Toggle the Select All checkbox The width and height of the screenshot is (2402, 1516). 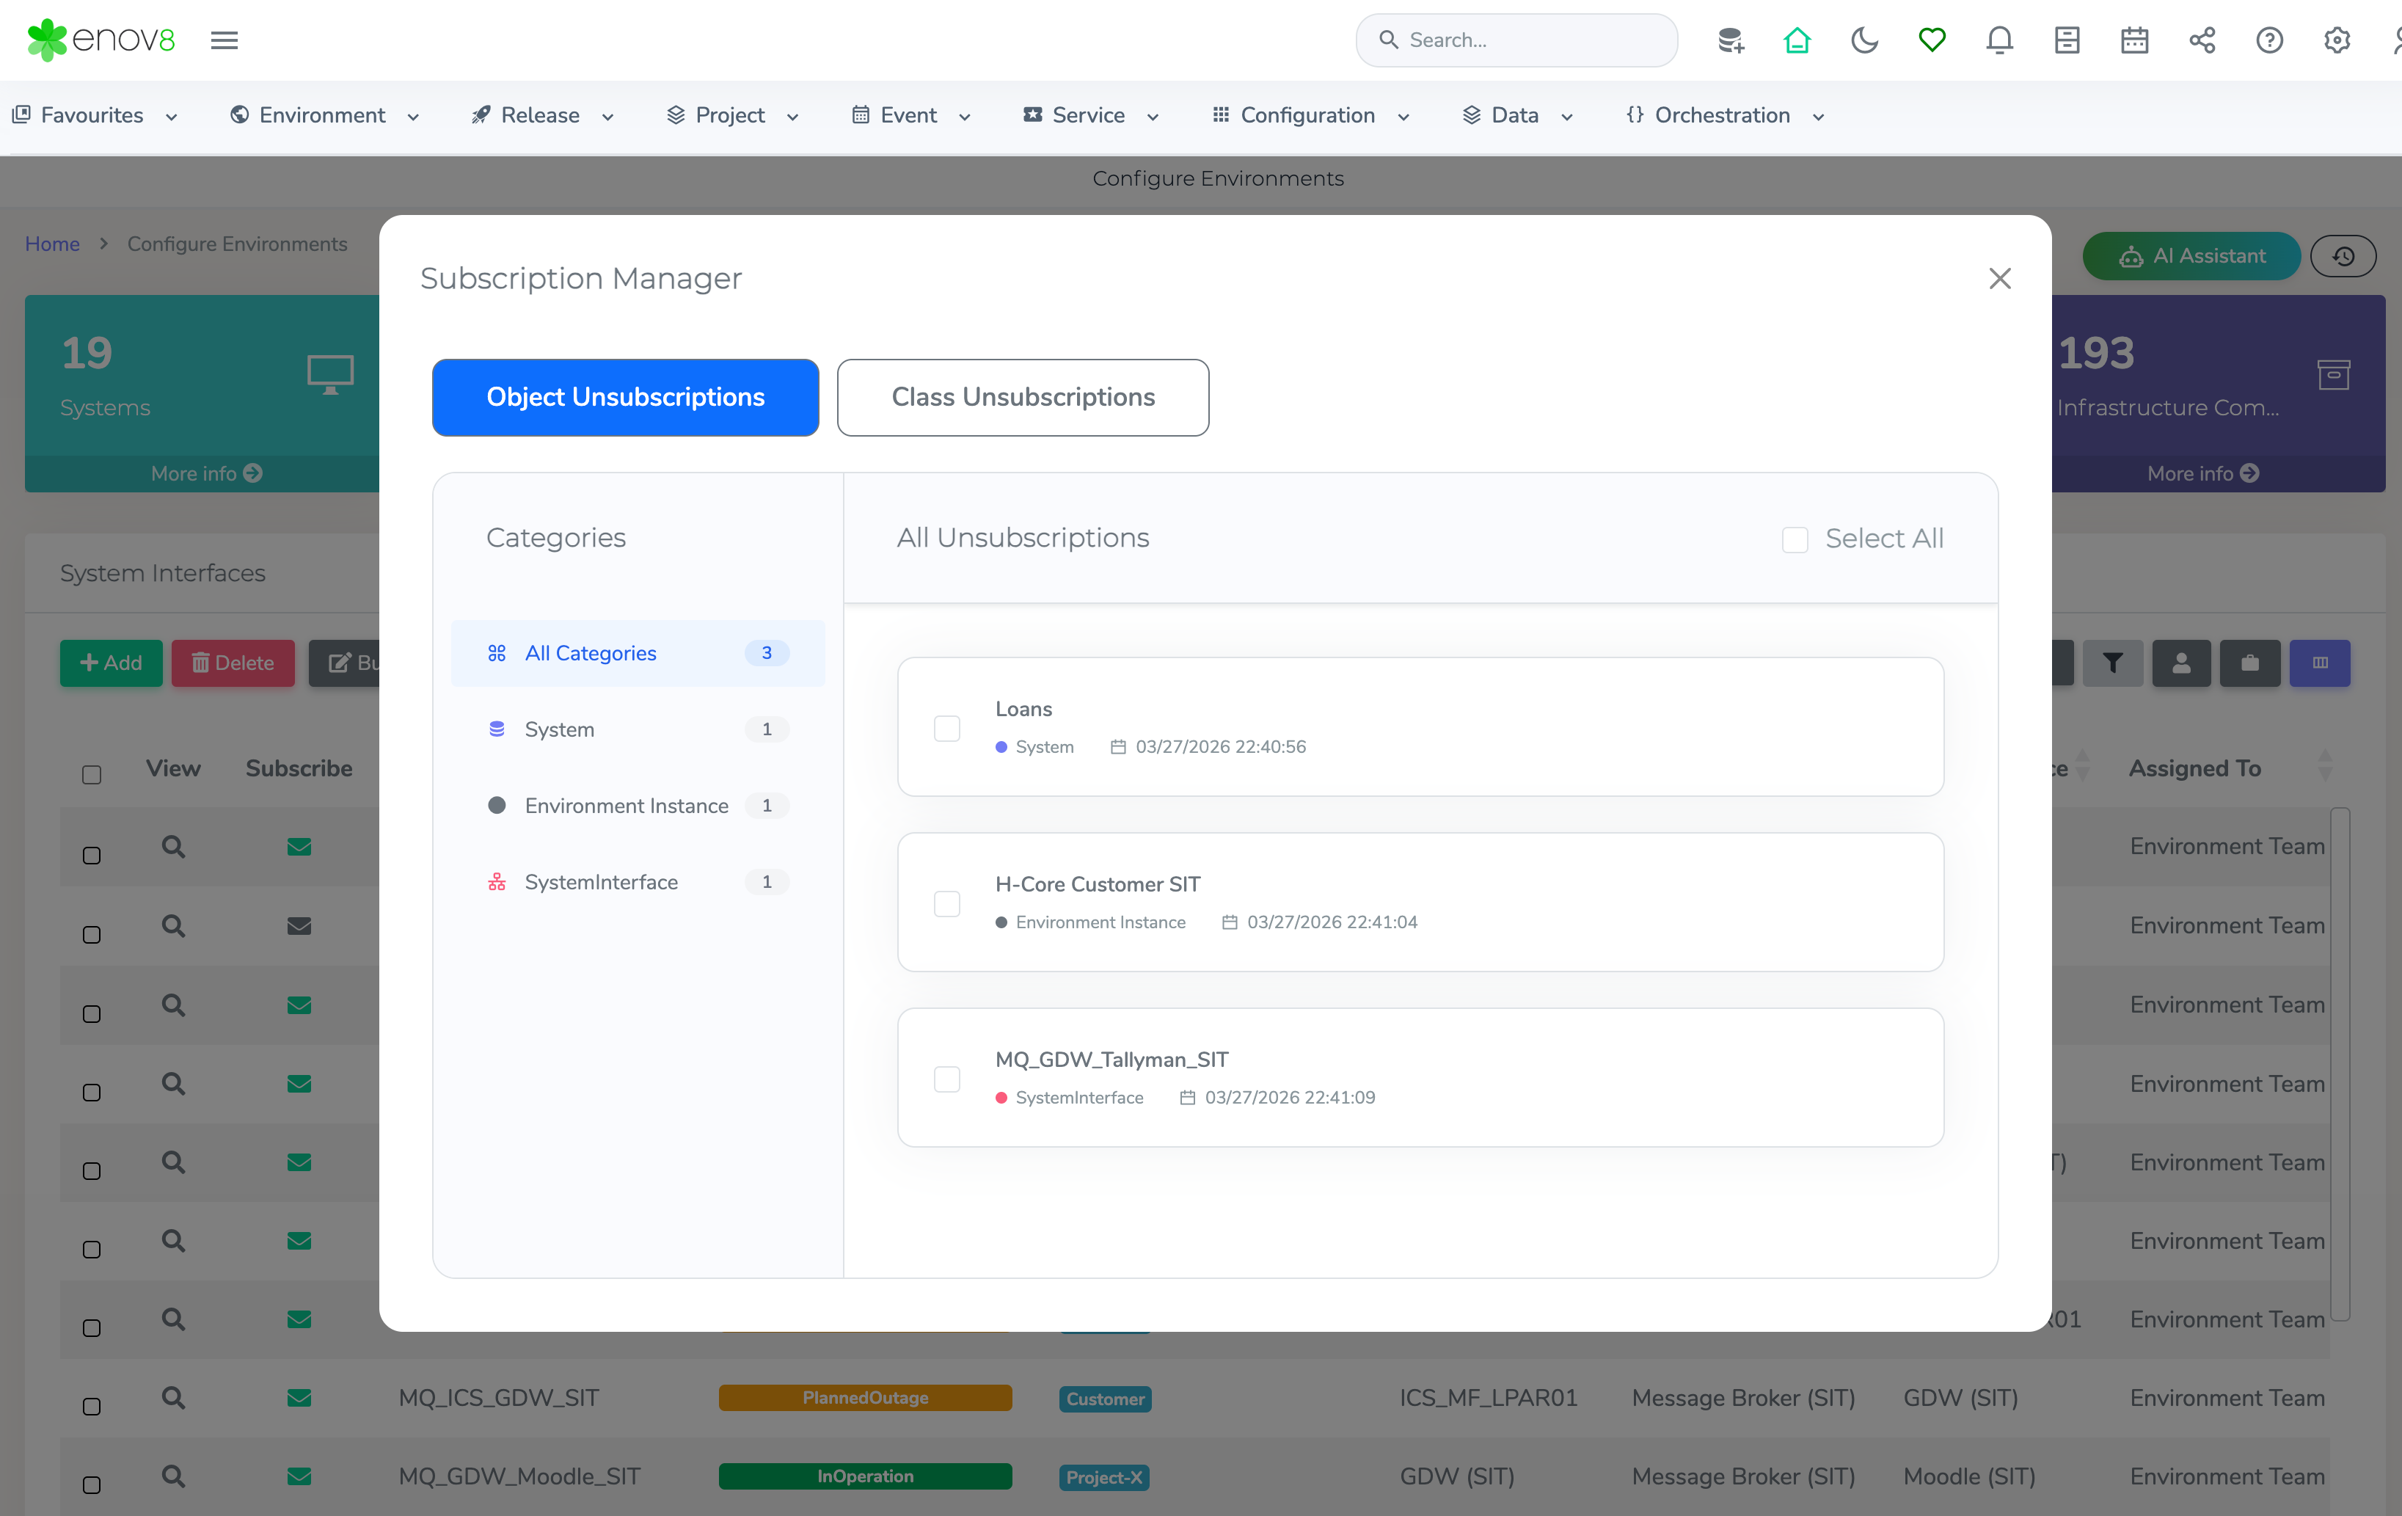click(x=1795, y=539)
